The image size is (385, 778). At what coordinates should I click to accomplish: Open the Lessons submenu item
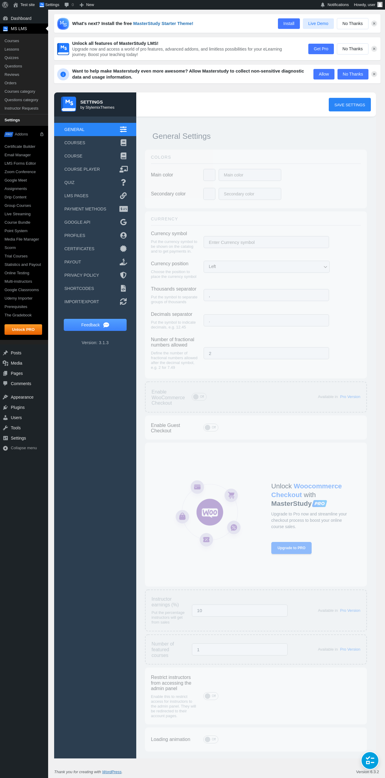tap(24, 50)
